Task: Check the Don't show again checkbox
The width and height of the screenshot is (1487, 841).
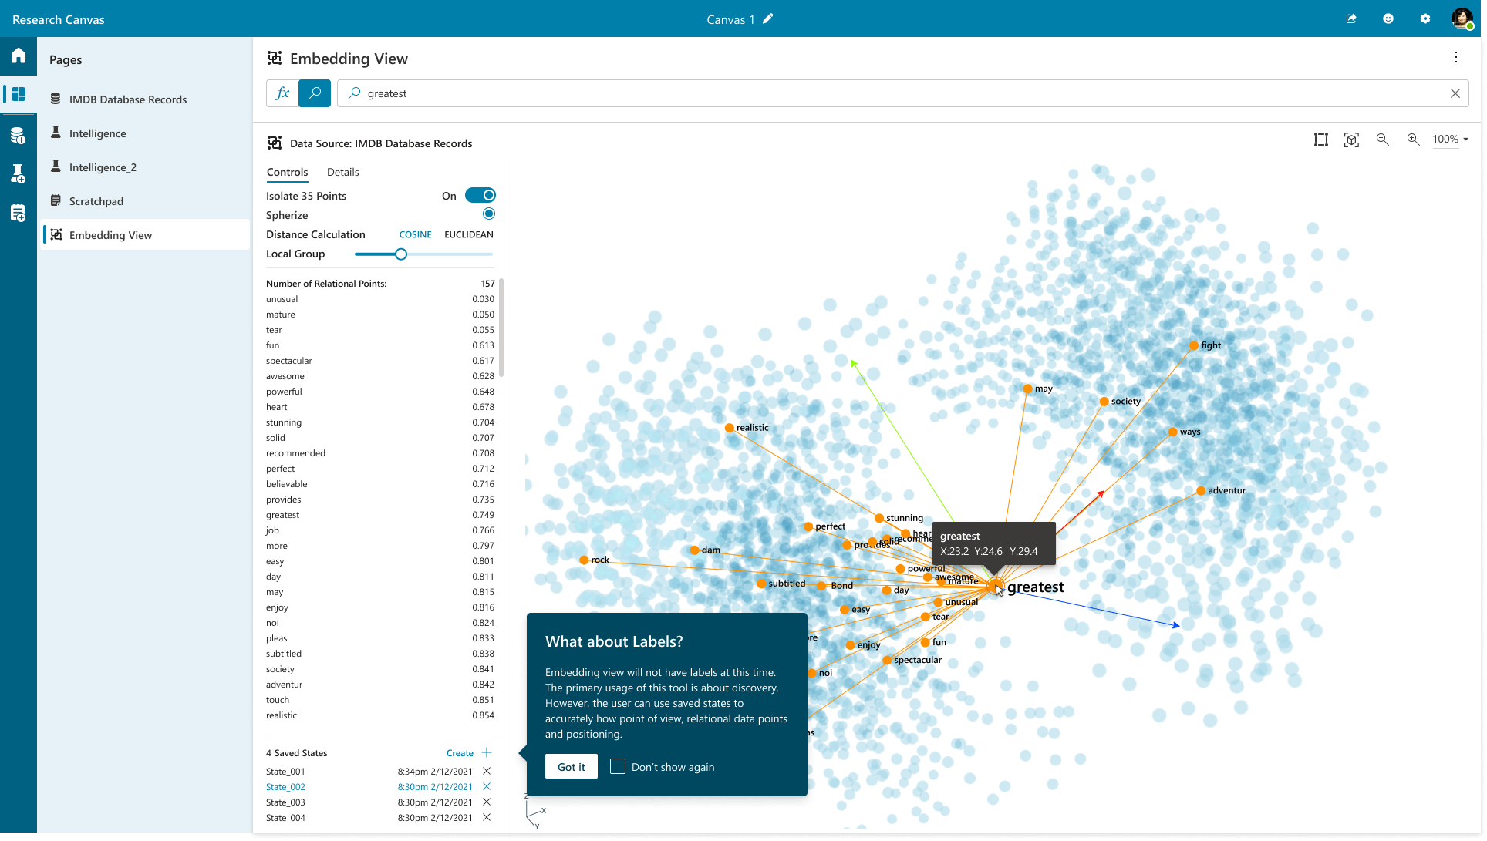Action: point(618,766)
